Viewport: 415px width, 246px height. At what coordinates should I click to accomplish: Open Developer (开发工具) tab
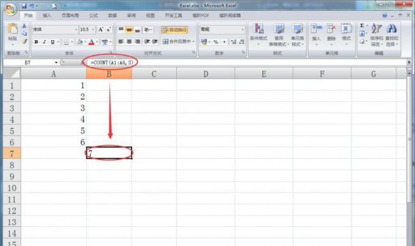click(174, 15)
